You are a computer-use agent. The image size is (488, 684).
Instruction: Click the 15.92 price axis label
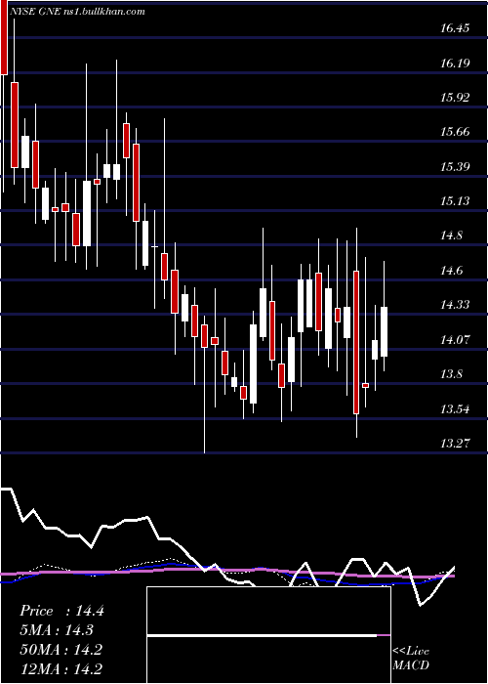pos(455,98)
